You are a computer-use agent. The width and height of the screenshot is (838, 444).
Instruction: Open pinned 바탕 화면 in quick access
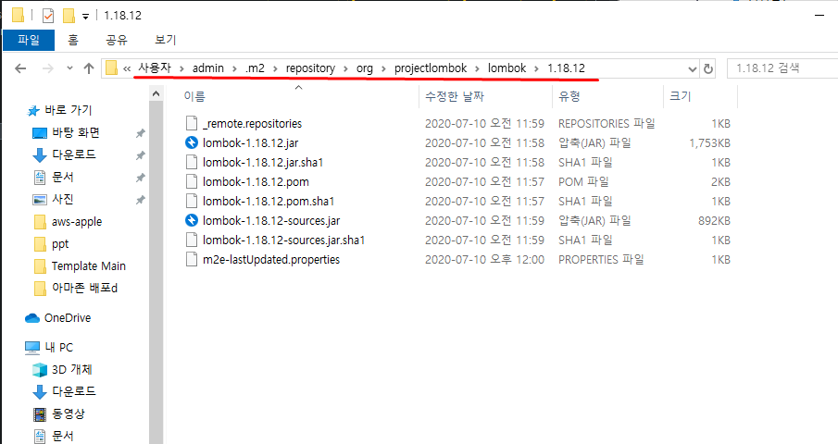click(x=75, y=133)
